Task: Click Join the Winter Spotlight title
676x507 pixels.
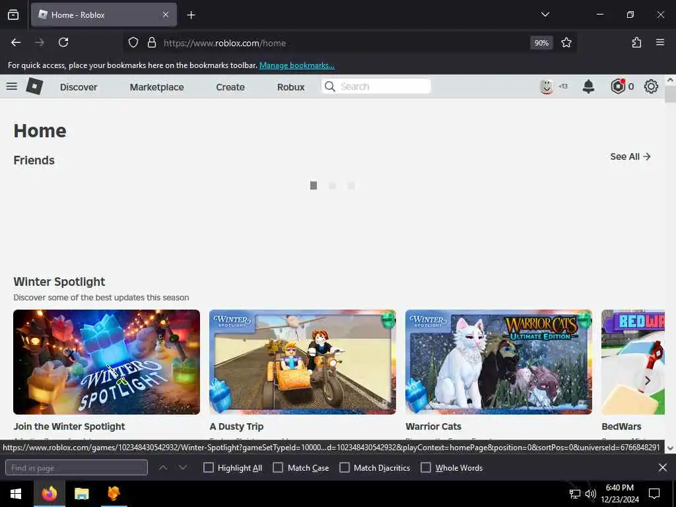Action: click(69, 426)
